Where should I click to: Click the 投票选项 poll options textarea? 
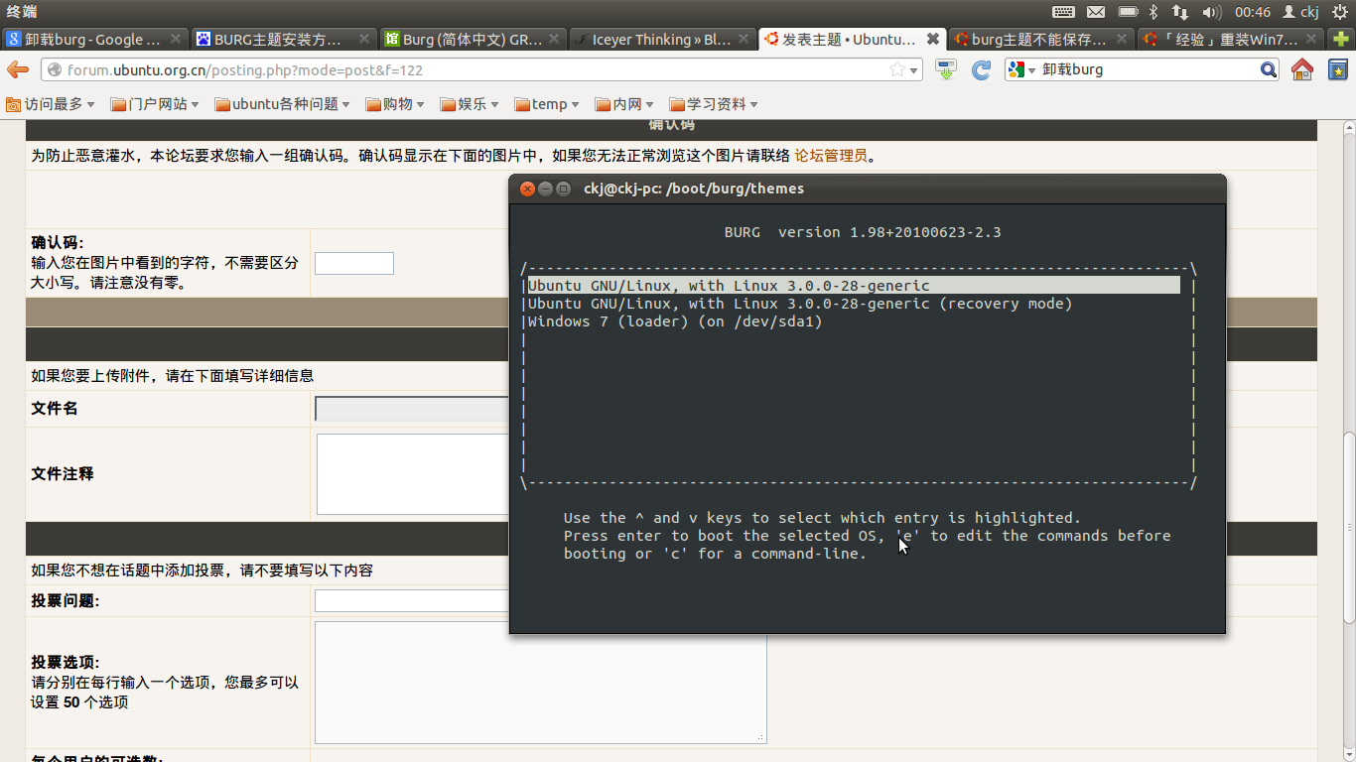tap(541, 683)
